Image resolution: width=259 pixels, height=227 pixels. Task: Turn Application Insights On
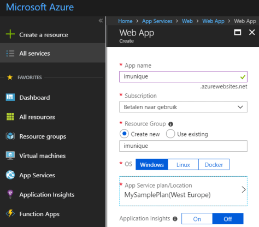pyautogui.click(x=197, y=219)
